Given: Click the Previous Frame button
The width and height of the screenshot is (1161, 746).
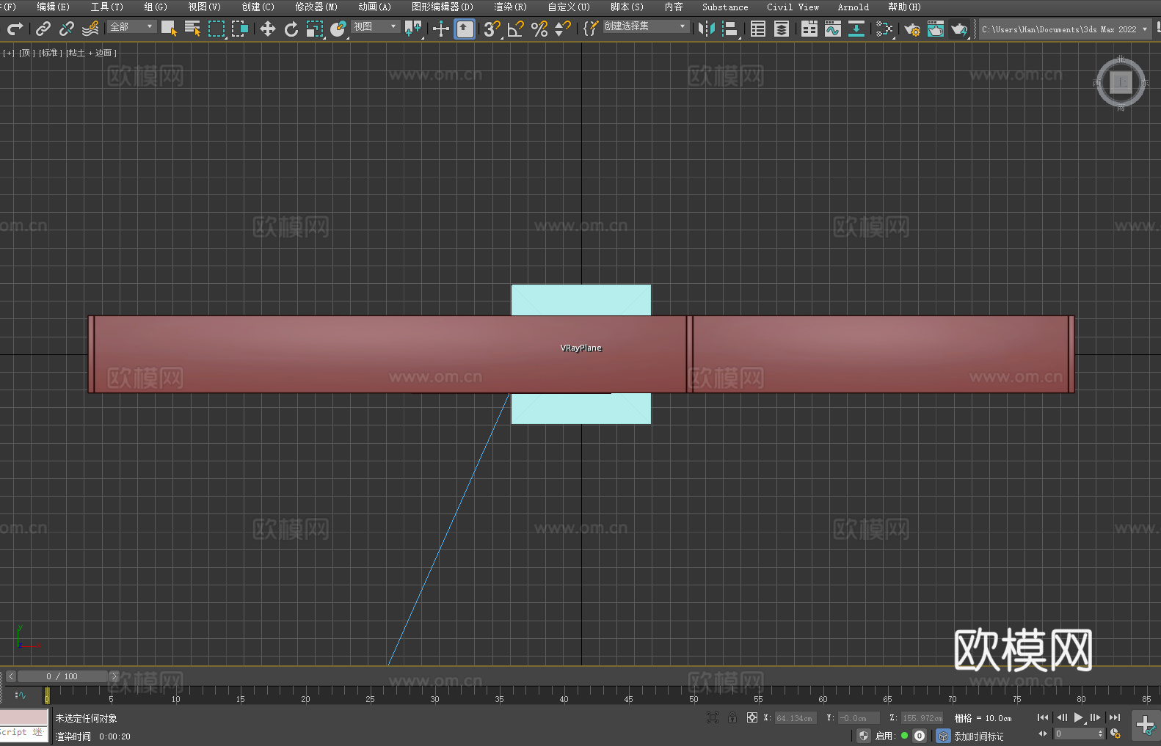Looking at the screenshot, I should click(x=1062, y=717).
